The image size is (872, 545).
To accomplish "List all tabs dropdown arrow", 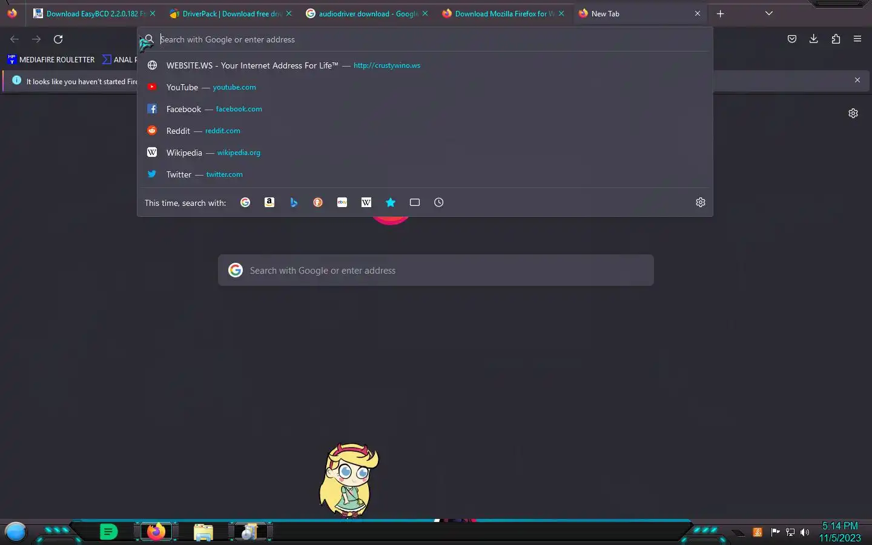I will [769, 13].
